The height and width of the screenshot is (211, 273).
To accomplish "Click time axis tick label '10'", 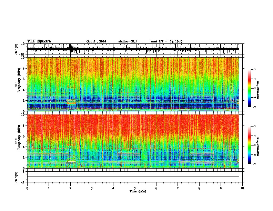I will click(242, 188).
